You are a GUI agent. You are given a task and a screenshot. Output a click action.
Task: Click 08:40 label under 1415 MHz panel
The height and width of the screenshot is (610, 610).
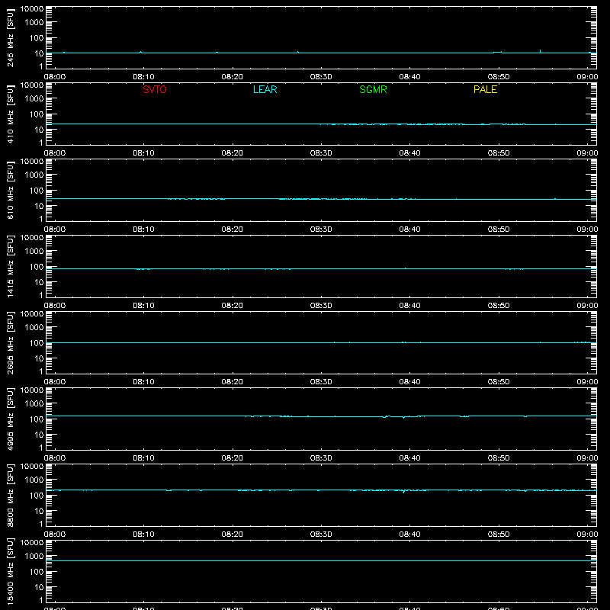(409, 306)
